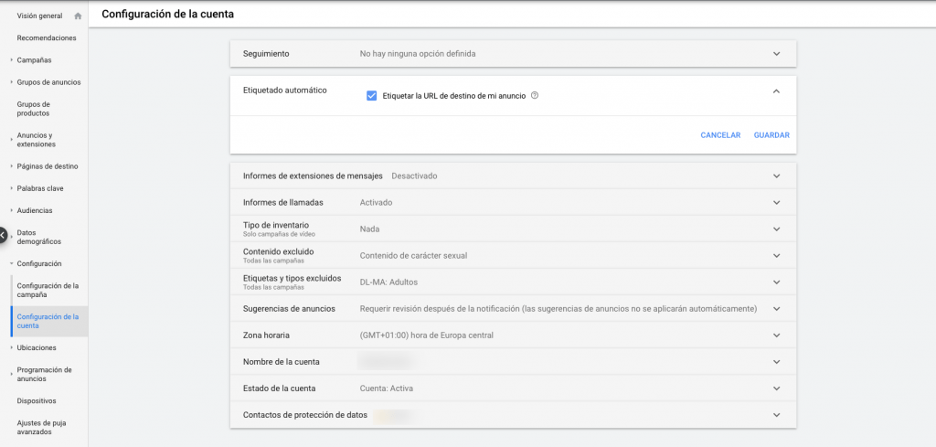Expand the Nombre de la cuenta chevron
This screenshot has width=936, height=447.
click(776, 362)
